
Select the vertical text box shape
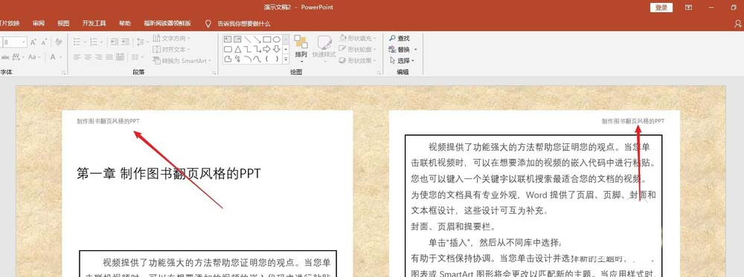237,39
